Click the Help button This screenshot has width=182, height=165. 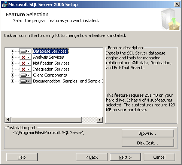pyautogui.click(x=22, y=157)
